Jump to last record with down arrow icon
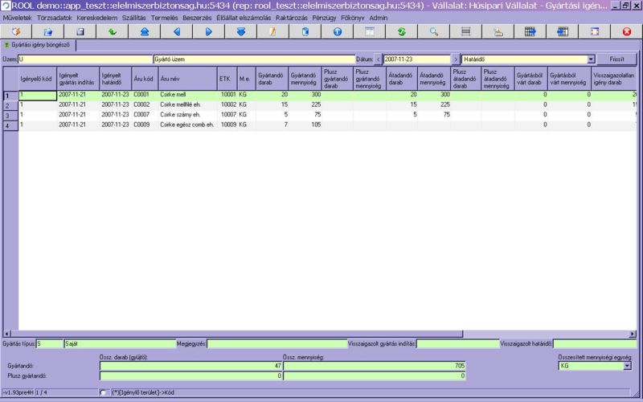Viewport: 643px width, 402px height. (241, 31)
